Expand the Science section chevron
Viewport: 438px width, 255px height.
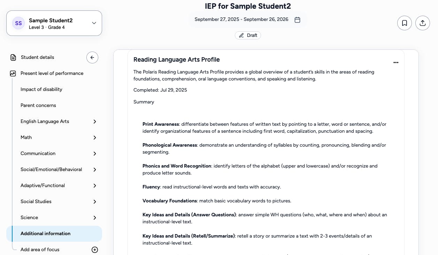coord(95,218)
